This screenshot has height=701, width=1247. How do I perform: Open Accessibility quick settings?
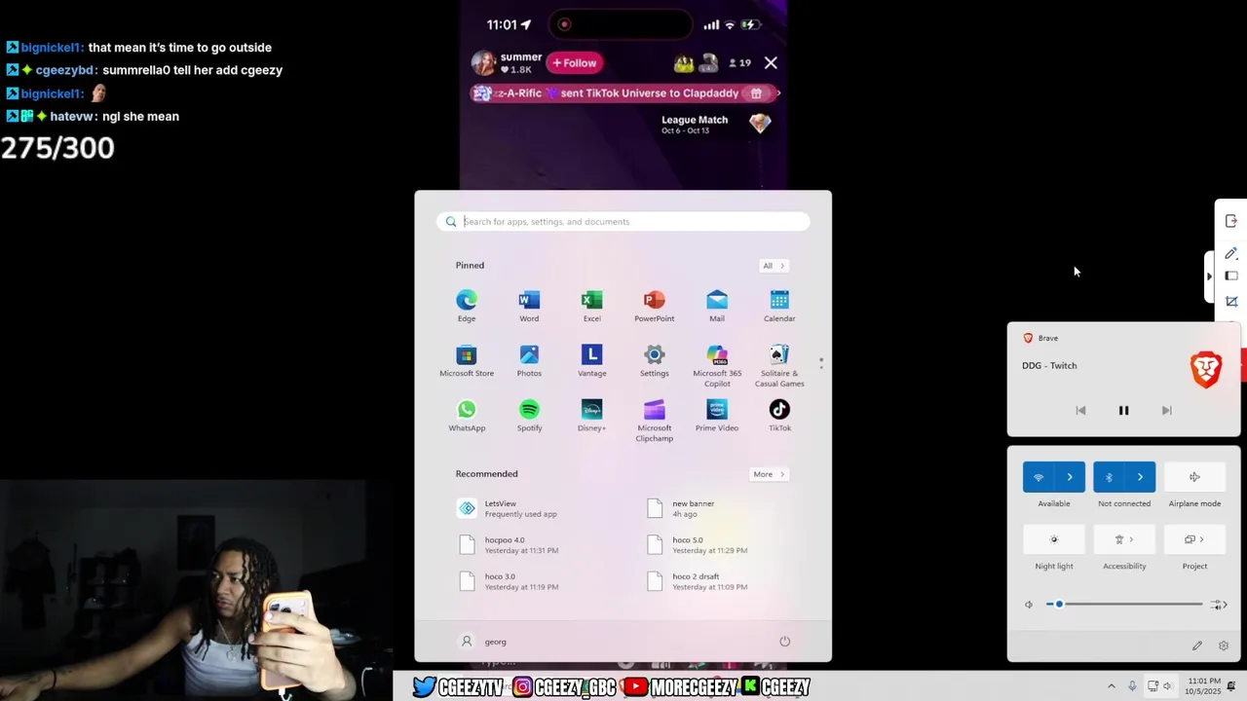(x=1124, y=539)
